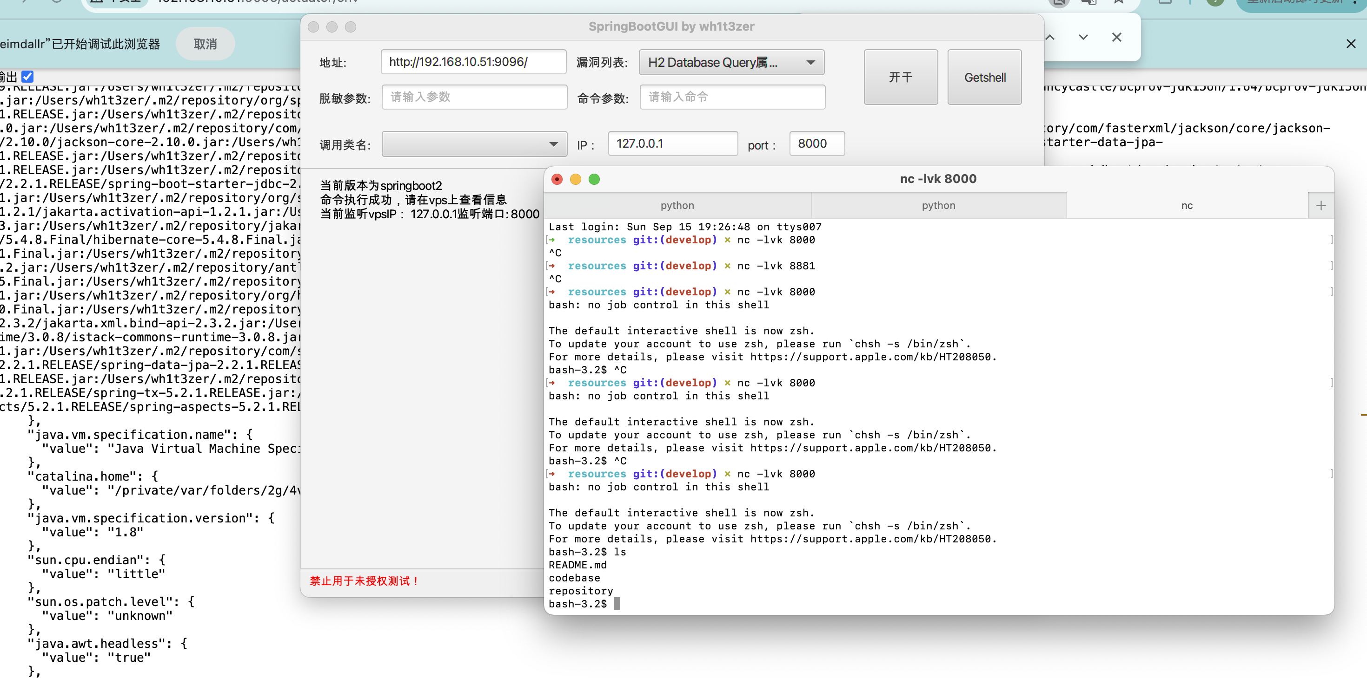Click the Getshell button
1367x678 pixels.
(984, 78)
